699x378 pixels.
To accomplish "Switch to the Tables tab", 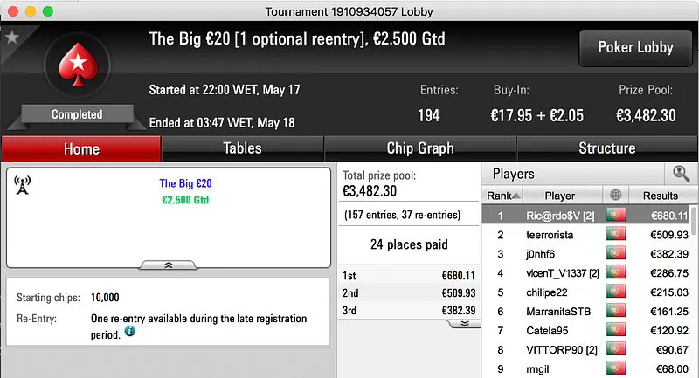I will click(242, 148).
